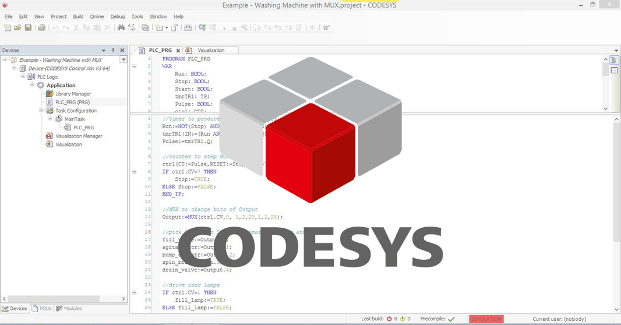Collapse the Task Configuration tree node
Screen dimensions: 621x325
pyautogui.click(x=42, y=111)
